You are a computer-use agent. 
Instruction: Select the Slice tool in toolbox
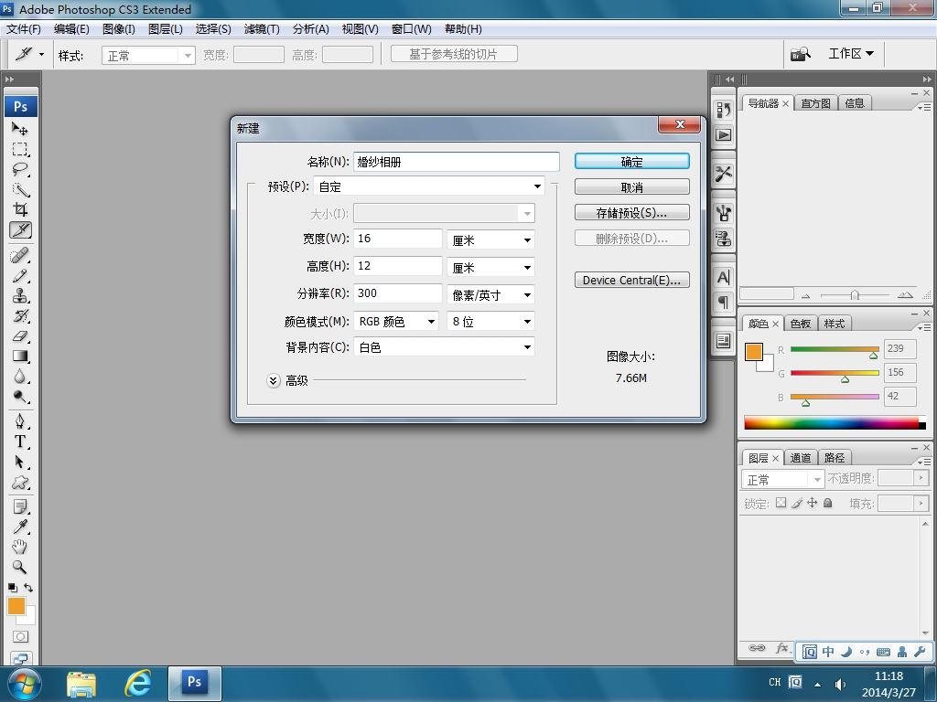pos(20,229)
